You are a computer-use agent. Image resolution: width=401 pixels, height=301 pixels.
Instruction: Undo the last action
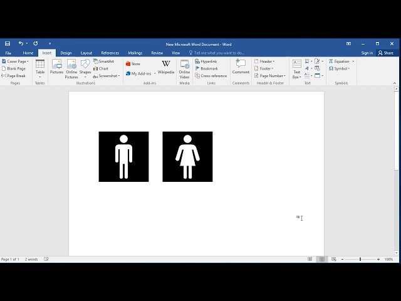tap(21, 43)
